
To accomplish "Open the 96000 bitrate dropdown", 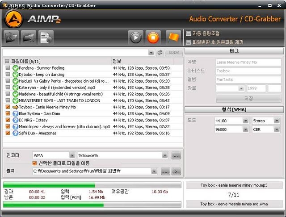I will coord(245,129).
